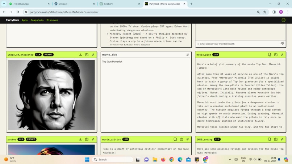
Task: Click the character portrait image
Action: coord(51,95)
